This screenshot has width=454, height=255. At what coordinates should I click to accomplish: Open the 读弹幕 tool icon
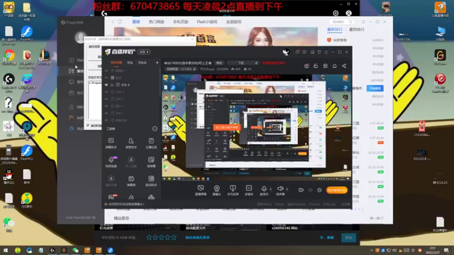click(151, 162)
